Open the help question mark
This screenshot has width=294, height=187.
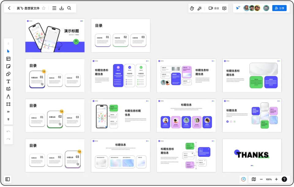pos(284,179)
